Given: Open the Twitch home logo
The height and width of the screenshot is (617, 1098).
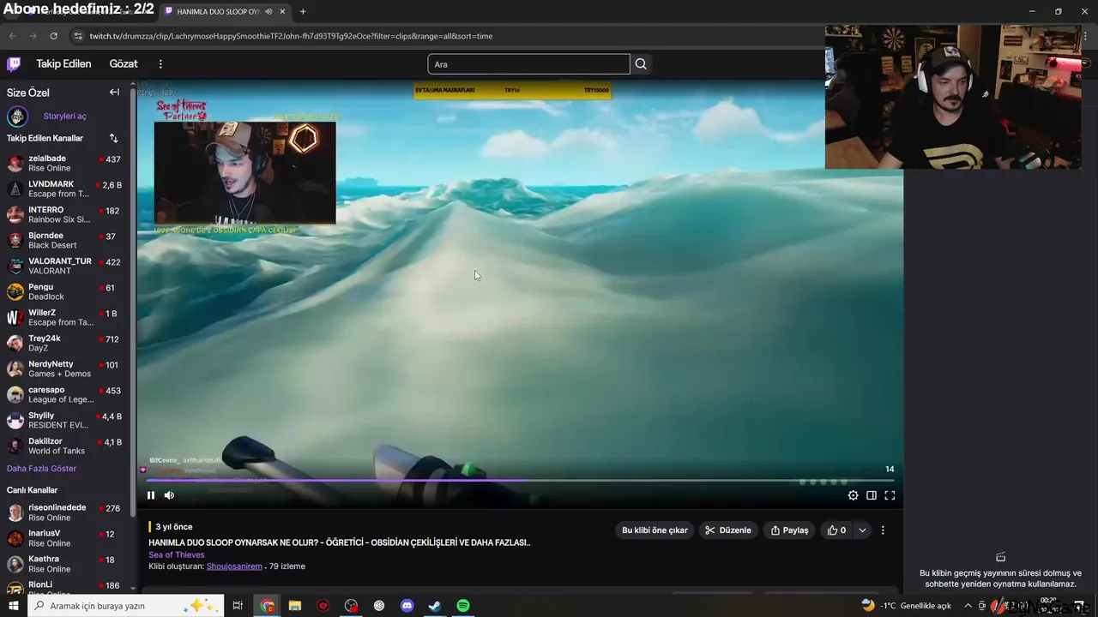Looking at the screenshot, I should pyautogui.click(x=14, y=63).
